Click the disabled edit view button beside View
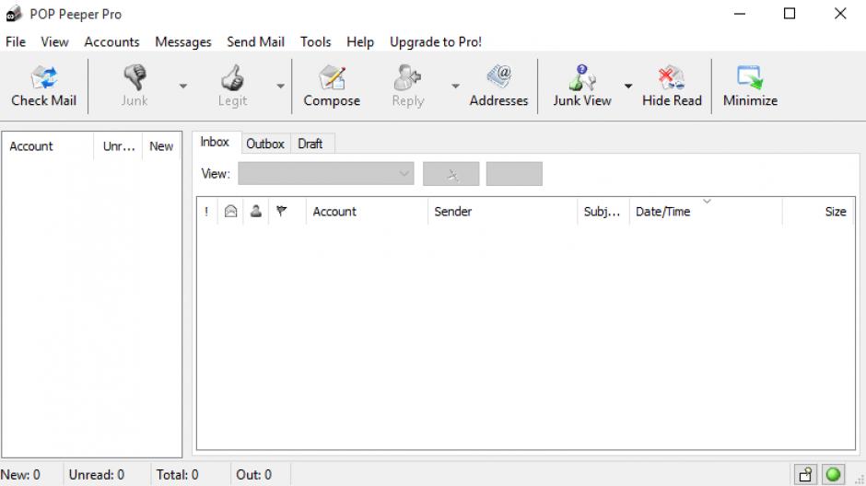866x486 pixels. 451,174
